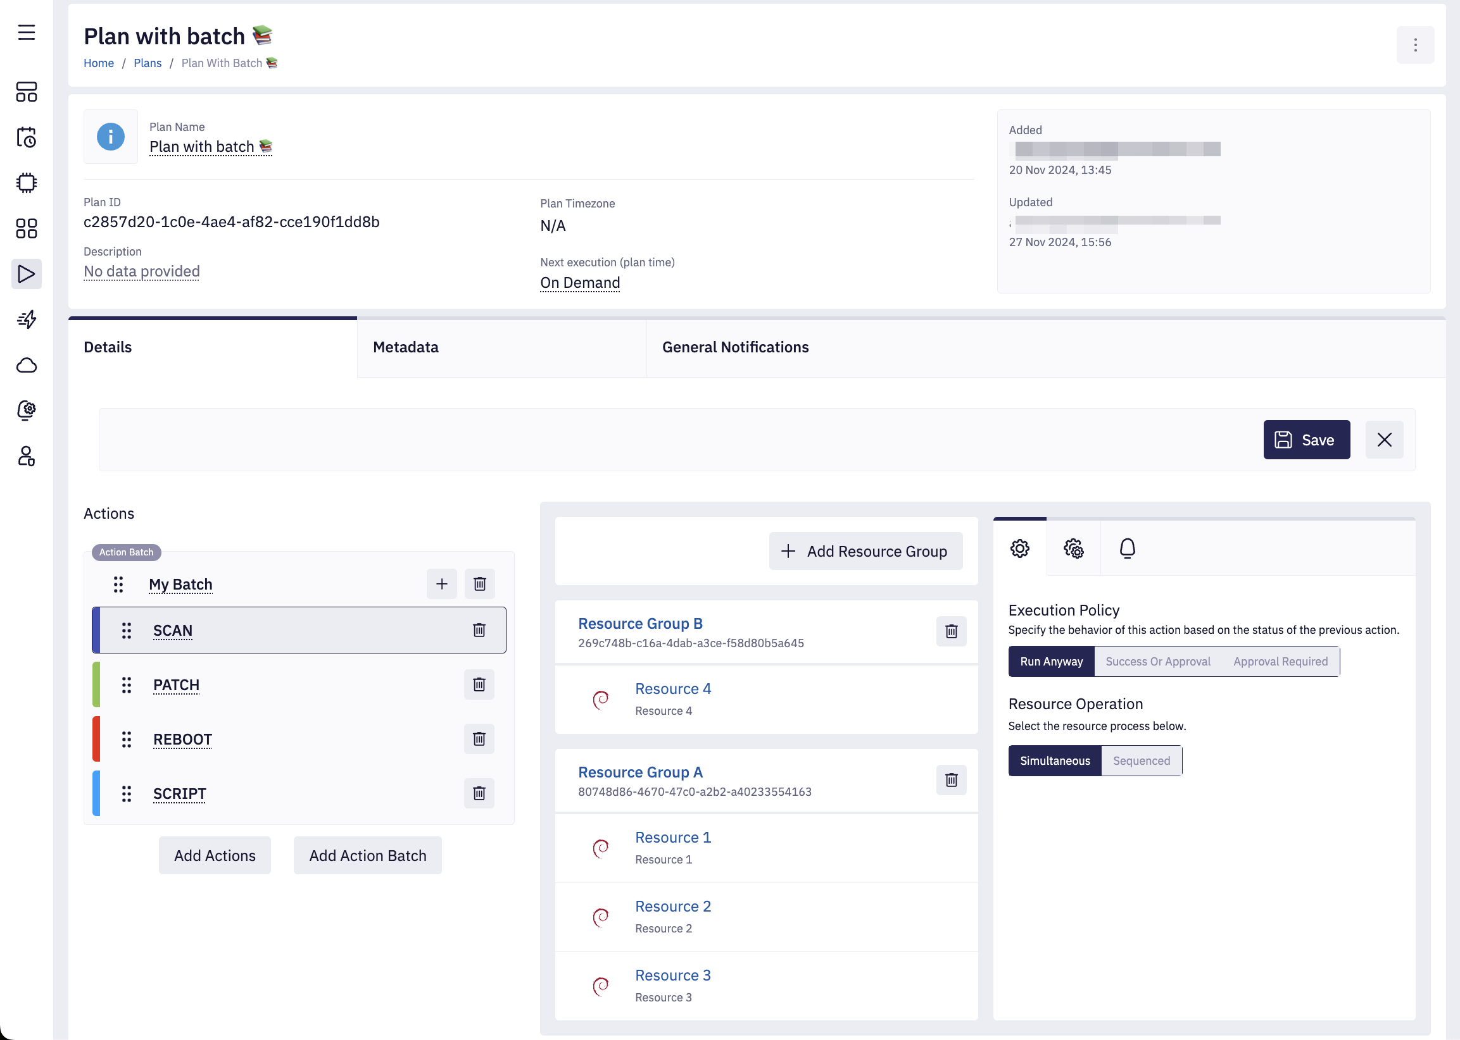Click the Save button
Image resolution: width=1460 pixels, height=1040 pixels.
[x=1306, y=440]
